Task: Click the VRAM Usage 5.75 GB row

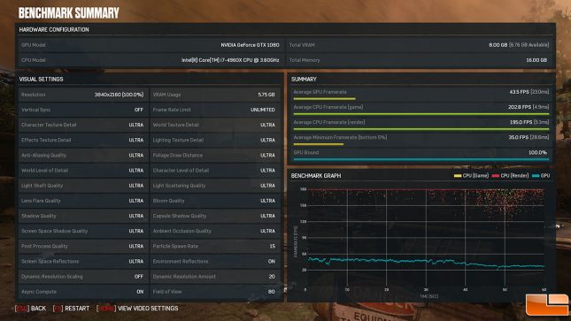Action: (x=215, y=95)
